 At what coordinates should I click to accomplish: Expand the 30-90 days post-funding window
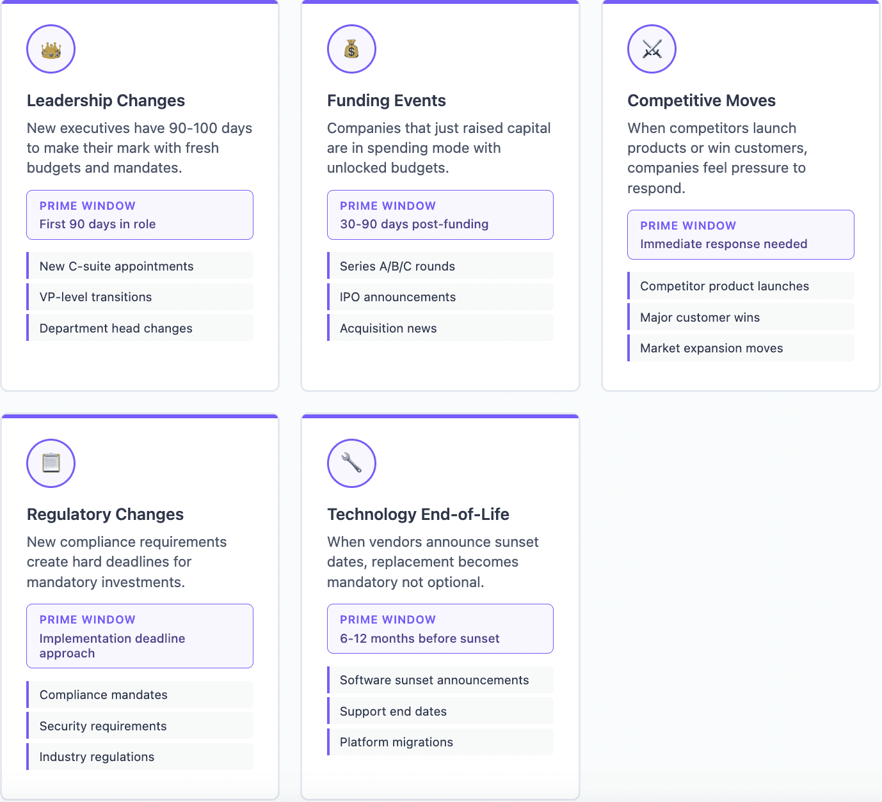tap(440, 215)
